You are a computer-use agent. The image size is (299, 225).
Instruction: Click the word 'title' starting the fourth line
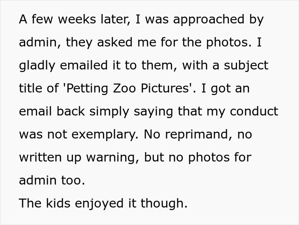point(30,88)
